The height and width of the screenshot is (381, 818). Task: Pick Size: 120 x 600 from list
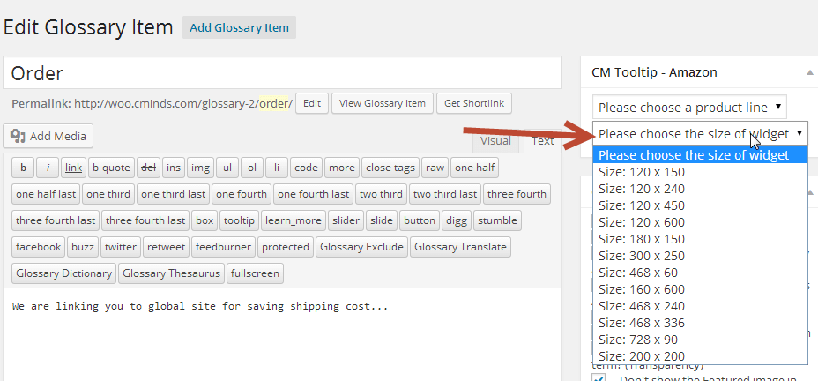pyautogui.click(x=641, y=222)
